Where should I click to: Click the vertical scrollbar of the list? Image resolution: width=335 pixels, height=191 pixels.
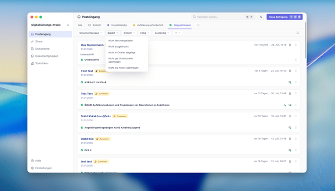coord(305,40)
